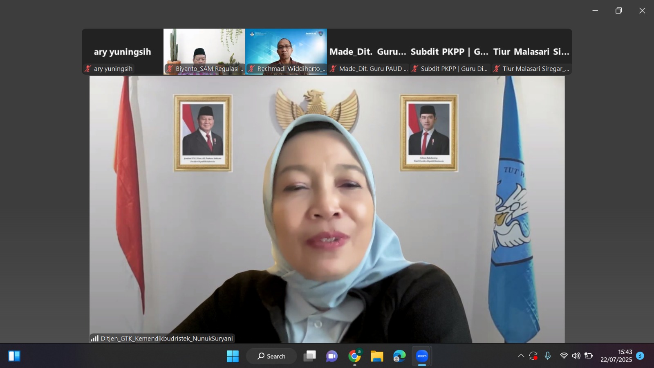Expand the hidden system tray icons chevron
Viewport: 654px width, 368px height.
pyautogui.click(x=521, y=356)
